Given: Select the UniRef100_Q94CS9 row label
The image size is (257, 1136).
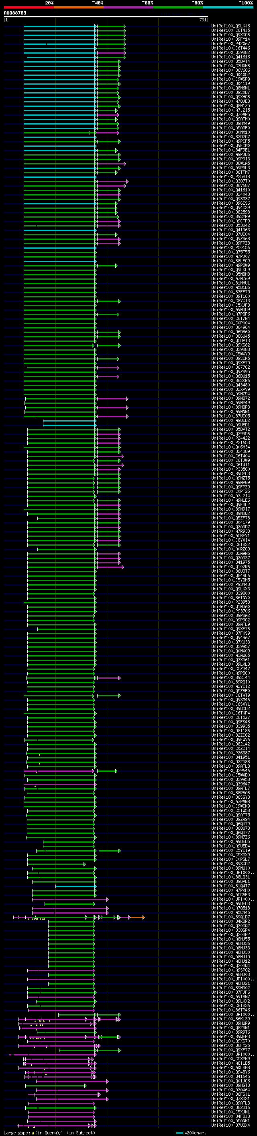Looking at the screenshot, I should coord(230,208).
